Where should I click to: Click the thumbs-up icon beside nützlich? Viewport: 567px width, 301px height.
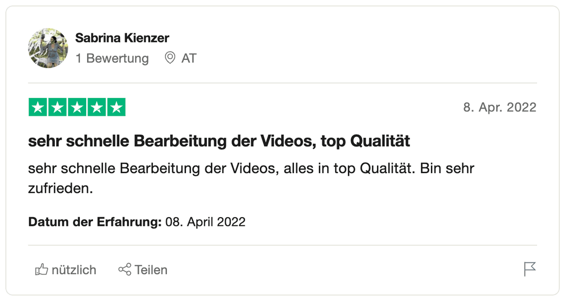pos(41,270)
